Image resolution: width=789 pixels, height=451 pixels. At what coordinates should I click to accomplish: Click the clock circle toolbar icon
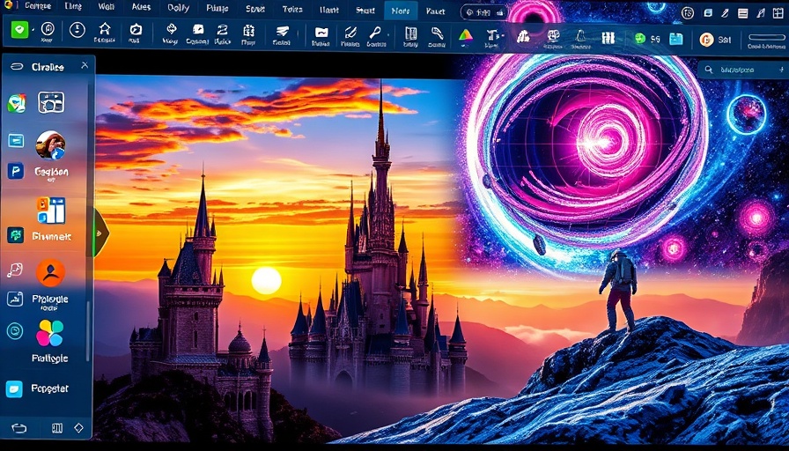tap(77, 30)
